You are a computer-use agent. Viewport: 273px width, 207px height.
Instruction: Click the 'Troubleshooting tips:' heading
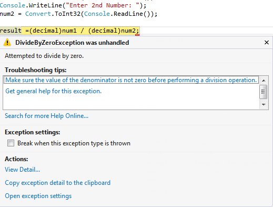(36, 70)
